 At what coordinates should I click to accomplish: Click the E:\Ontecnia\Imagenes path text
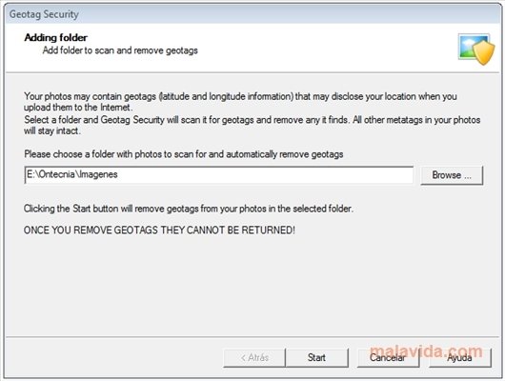[72, 174]
